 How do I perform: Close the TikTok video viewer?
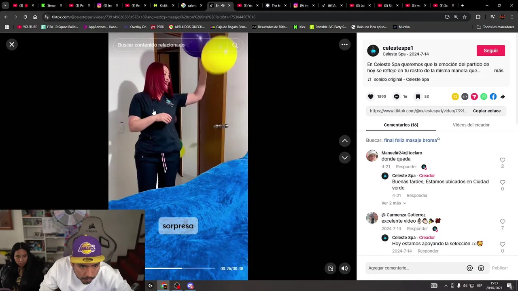pyautogui.click(x=12, y=44)
